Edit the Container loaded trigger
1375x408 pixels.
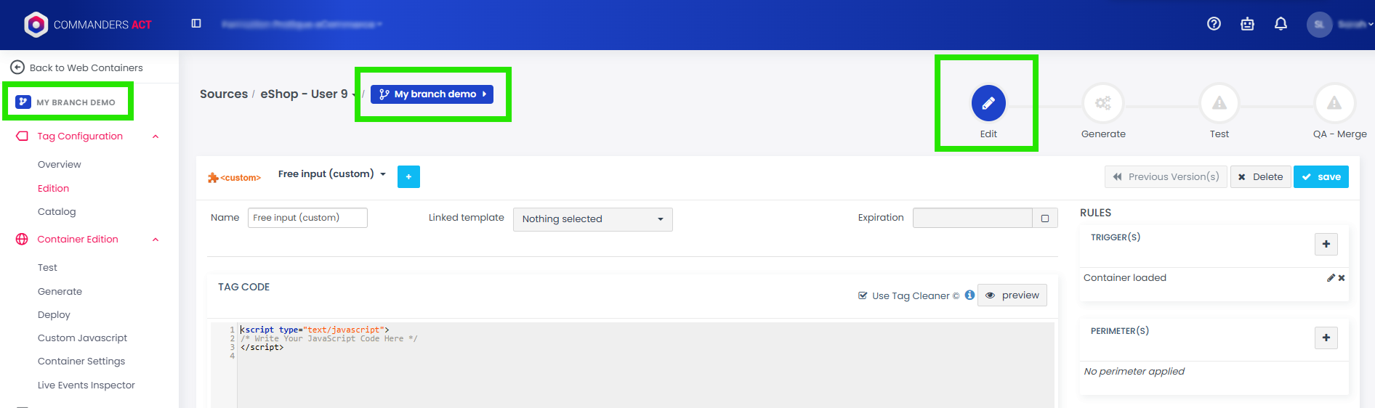(1331, 278)
